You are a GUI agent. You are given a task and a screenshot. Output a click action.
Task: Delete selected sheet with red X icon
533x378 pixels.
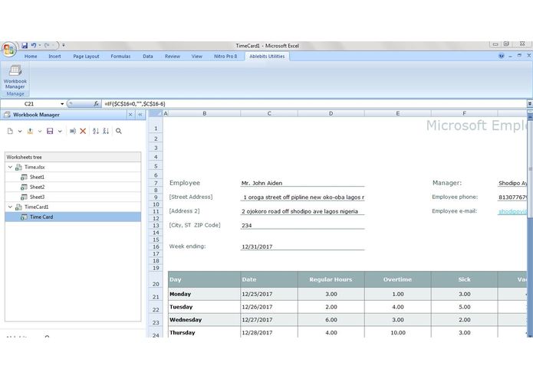click(x=83, y=131)
